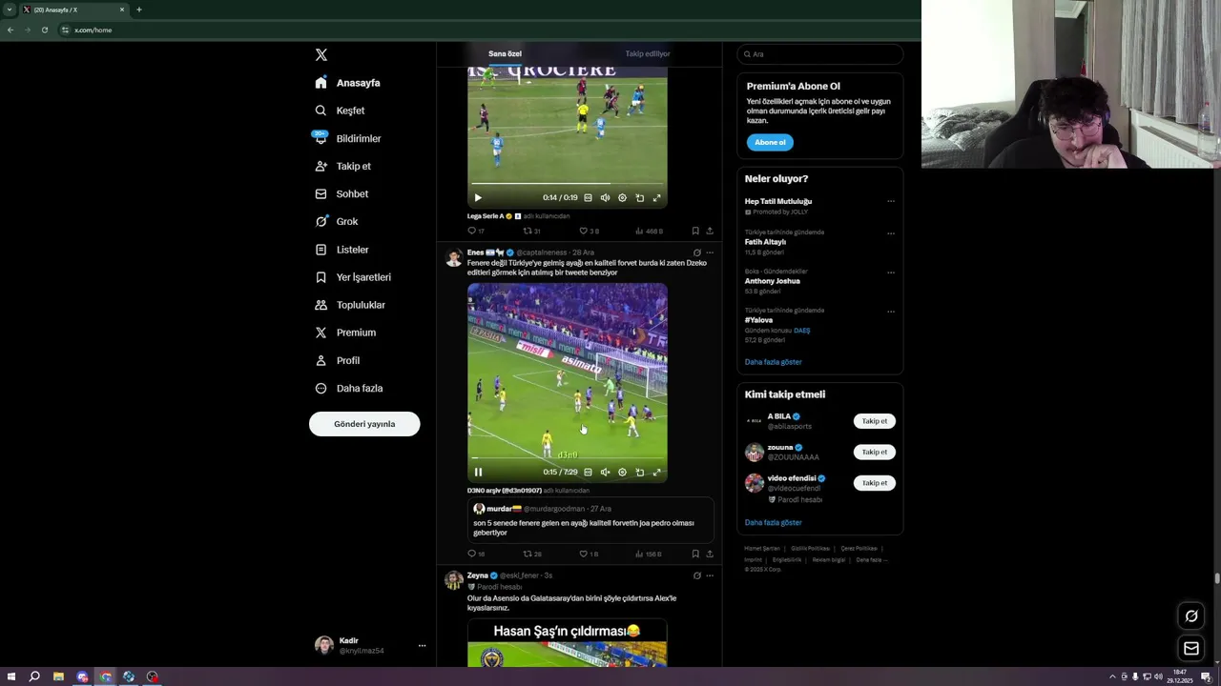Open more options on Enes tweet
The width and height of the screenshot is (1221, 686).
tap(710, 252)
